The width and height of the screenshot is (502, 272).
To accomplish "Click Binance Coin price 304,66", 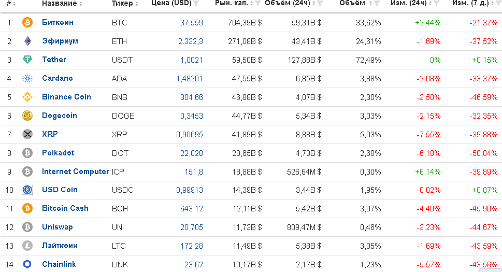I will [192, 97].
